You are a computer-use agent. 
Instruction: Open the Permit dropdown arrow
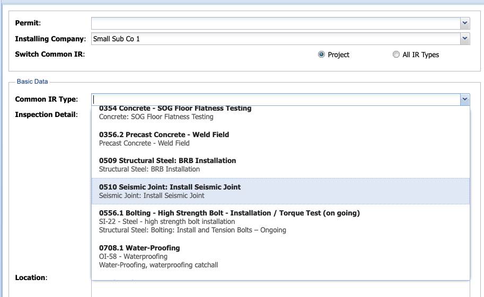[x=465, y=23]
